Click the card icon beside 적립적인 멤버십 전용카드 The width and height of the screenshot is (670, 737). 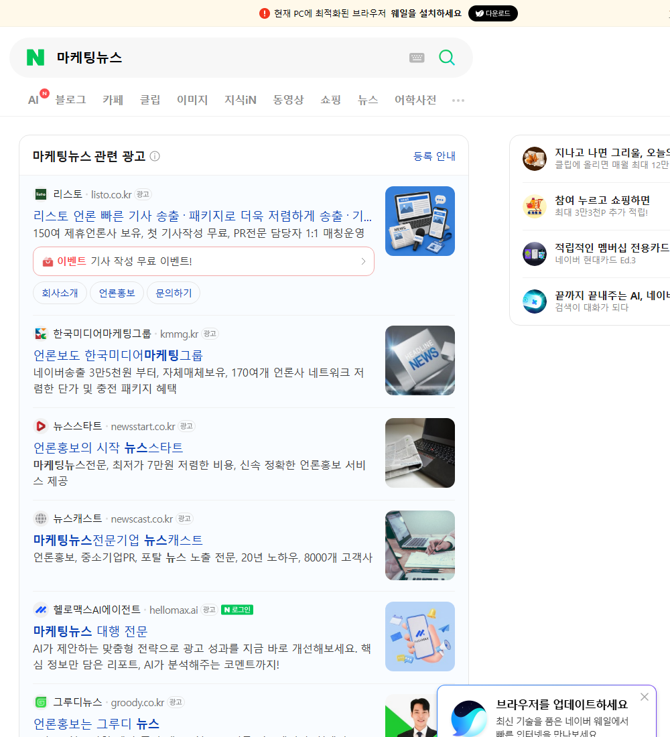click(535, 254)
